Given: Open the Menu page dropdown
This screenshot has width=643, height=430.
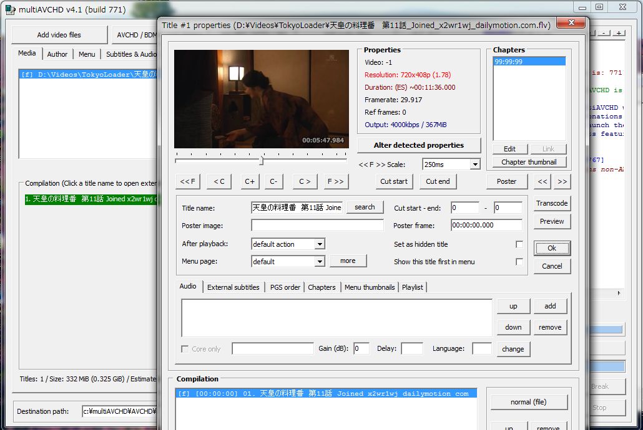Looking at the screenshot, I should coord(320,261).
